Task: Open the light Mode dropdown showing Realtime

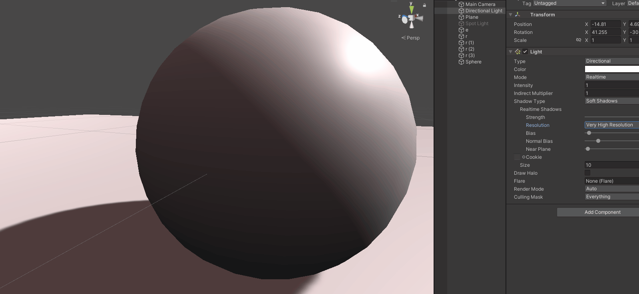Action: (x=612, y=77)
